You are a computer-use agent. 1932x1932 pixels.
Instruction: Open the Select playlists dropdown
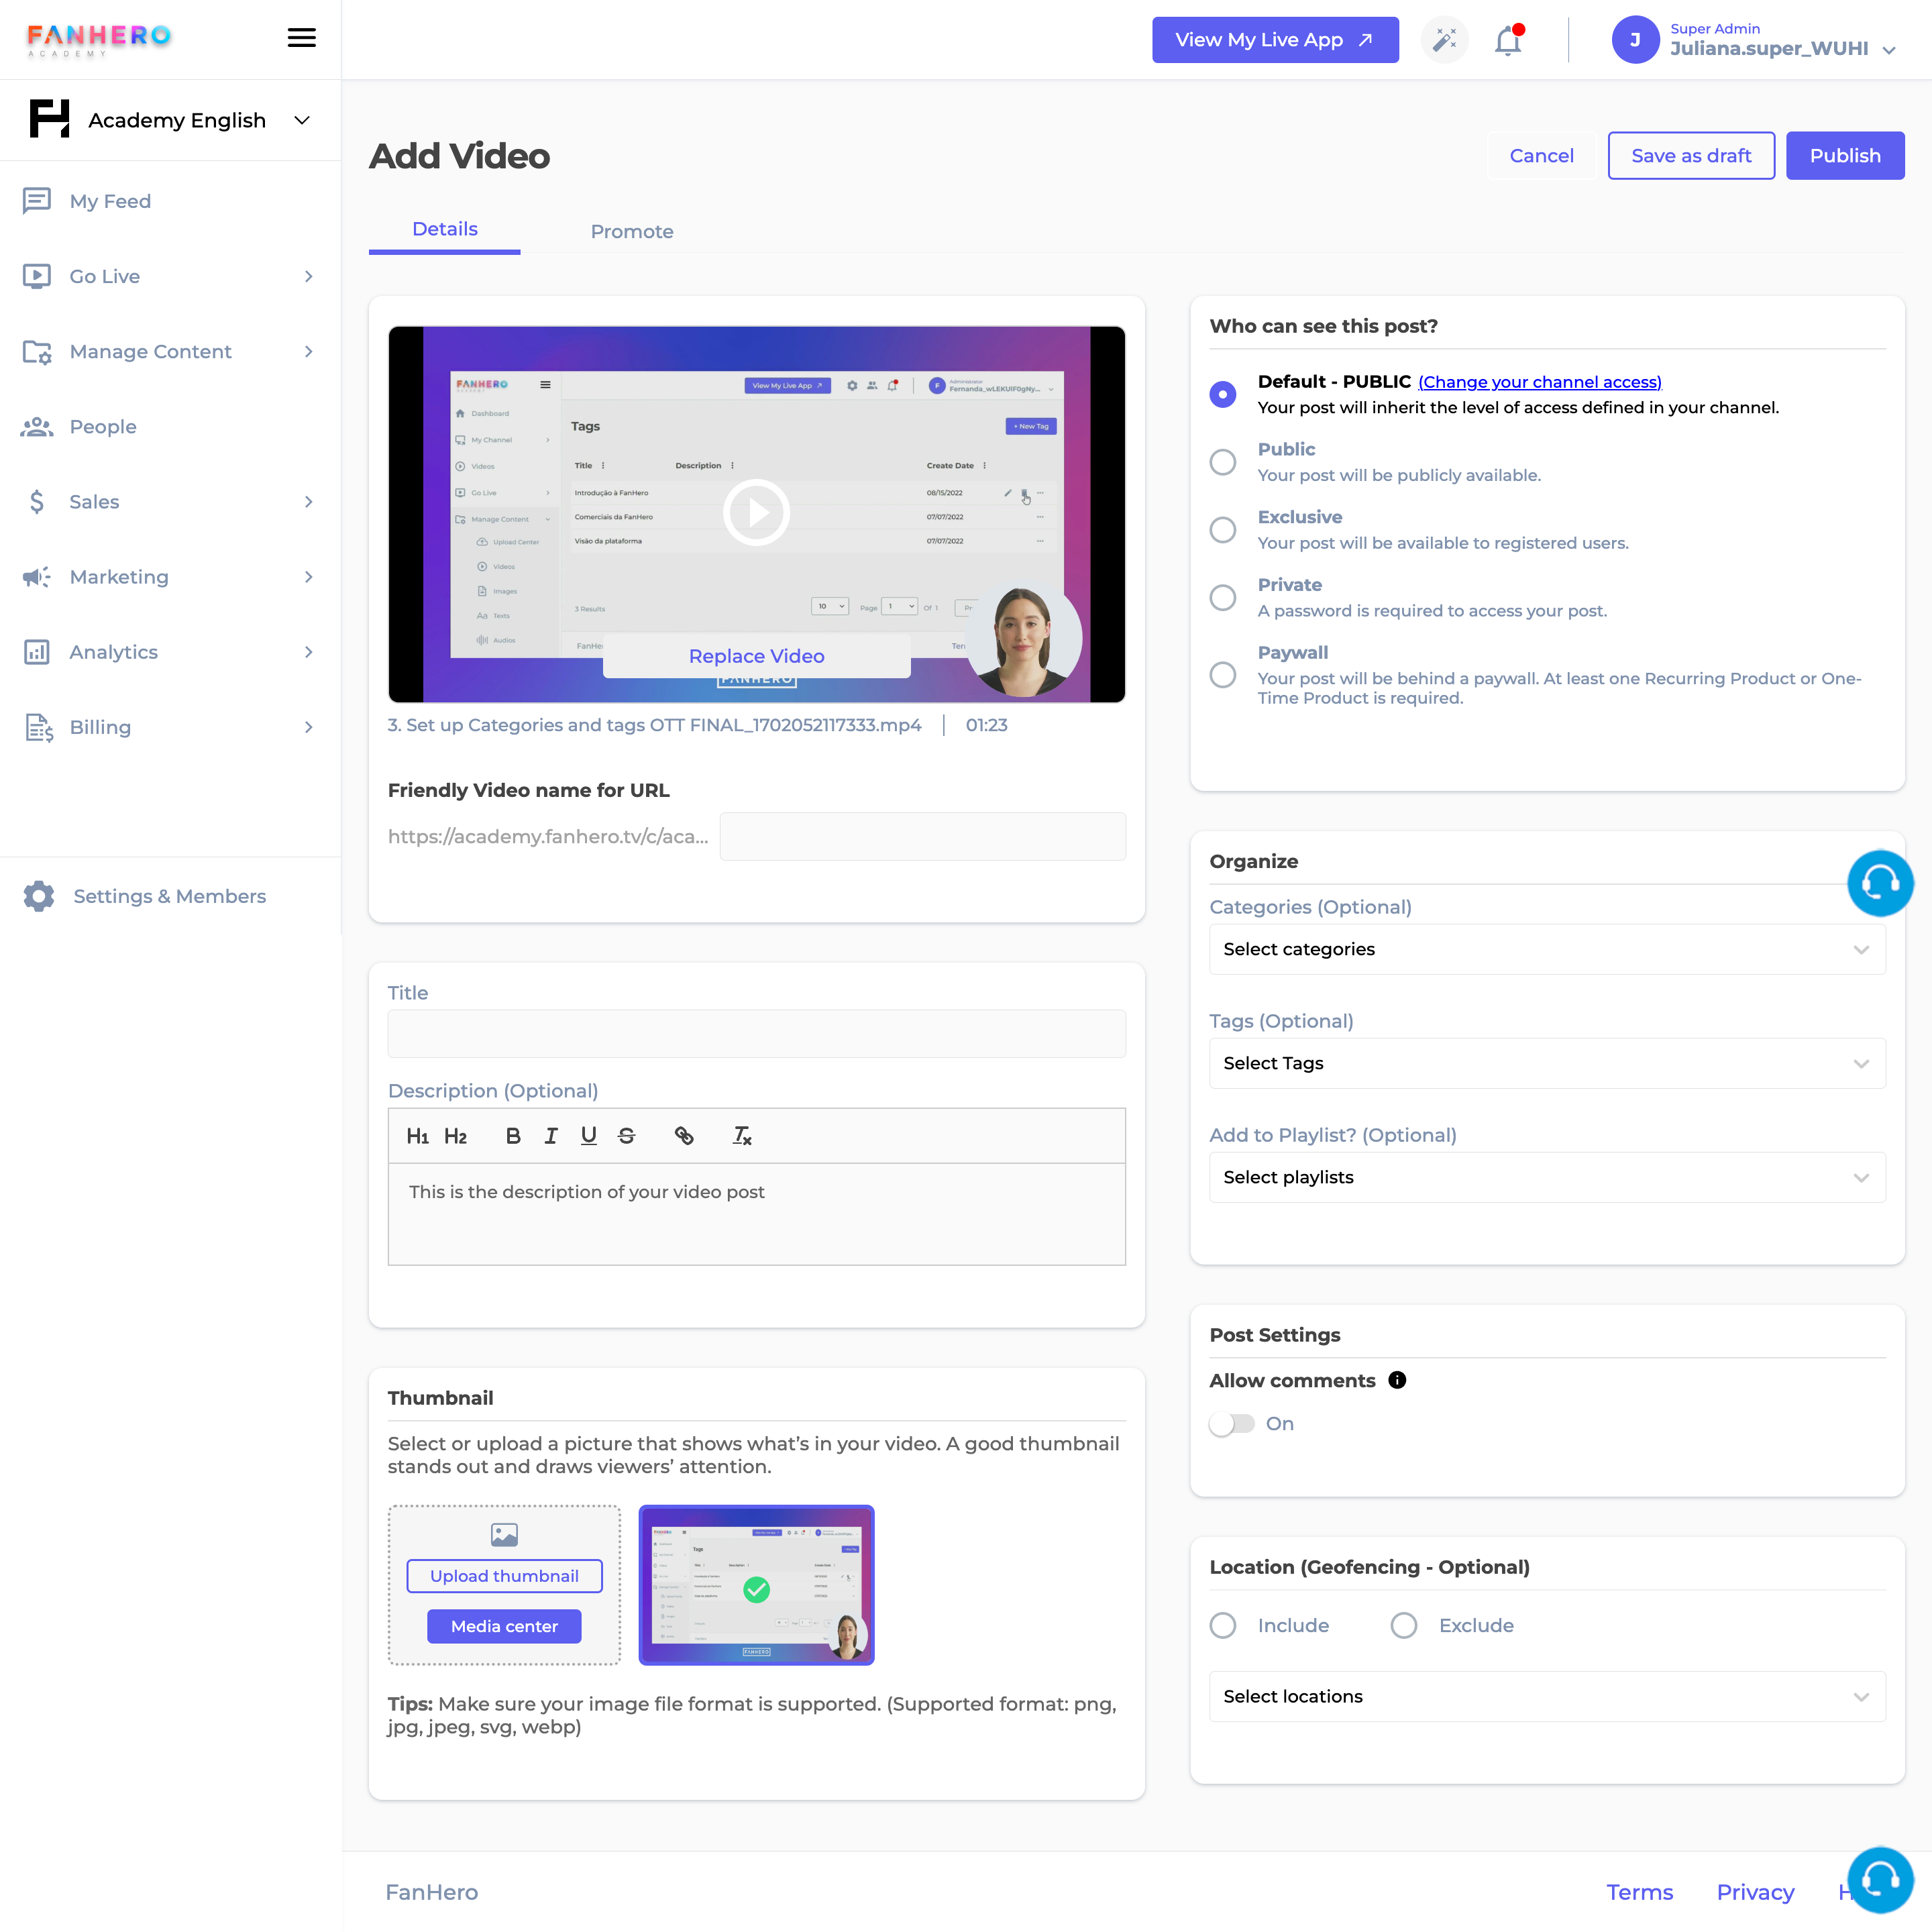point(1547,1177)
